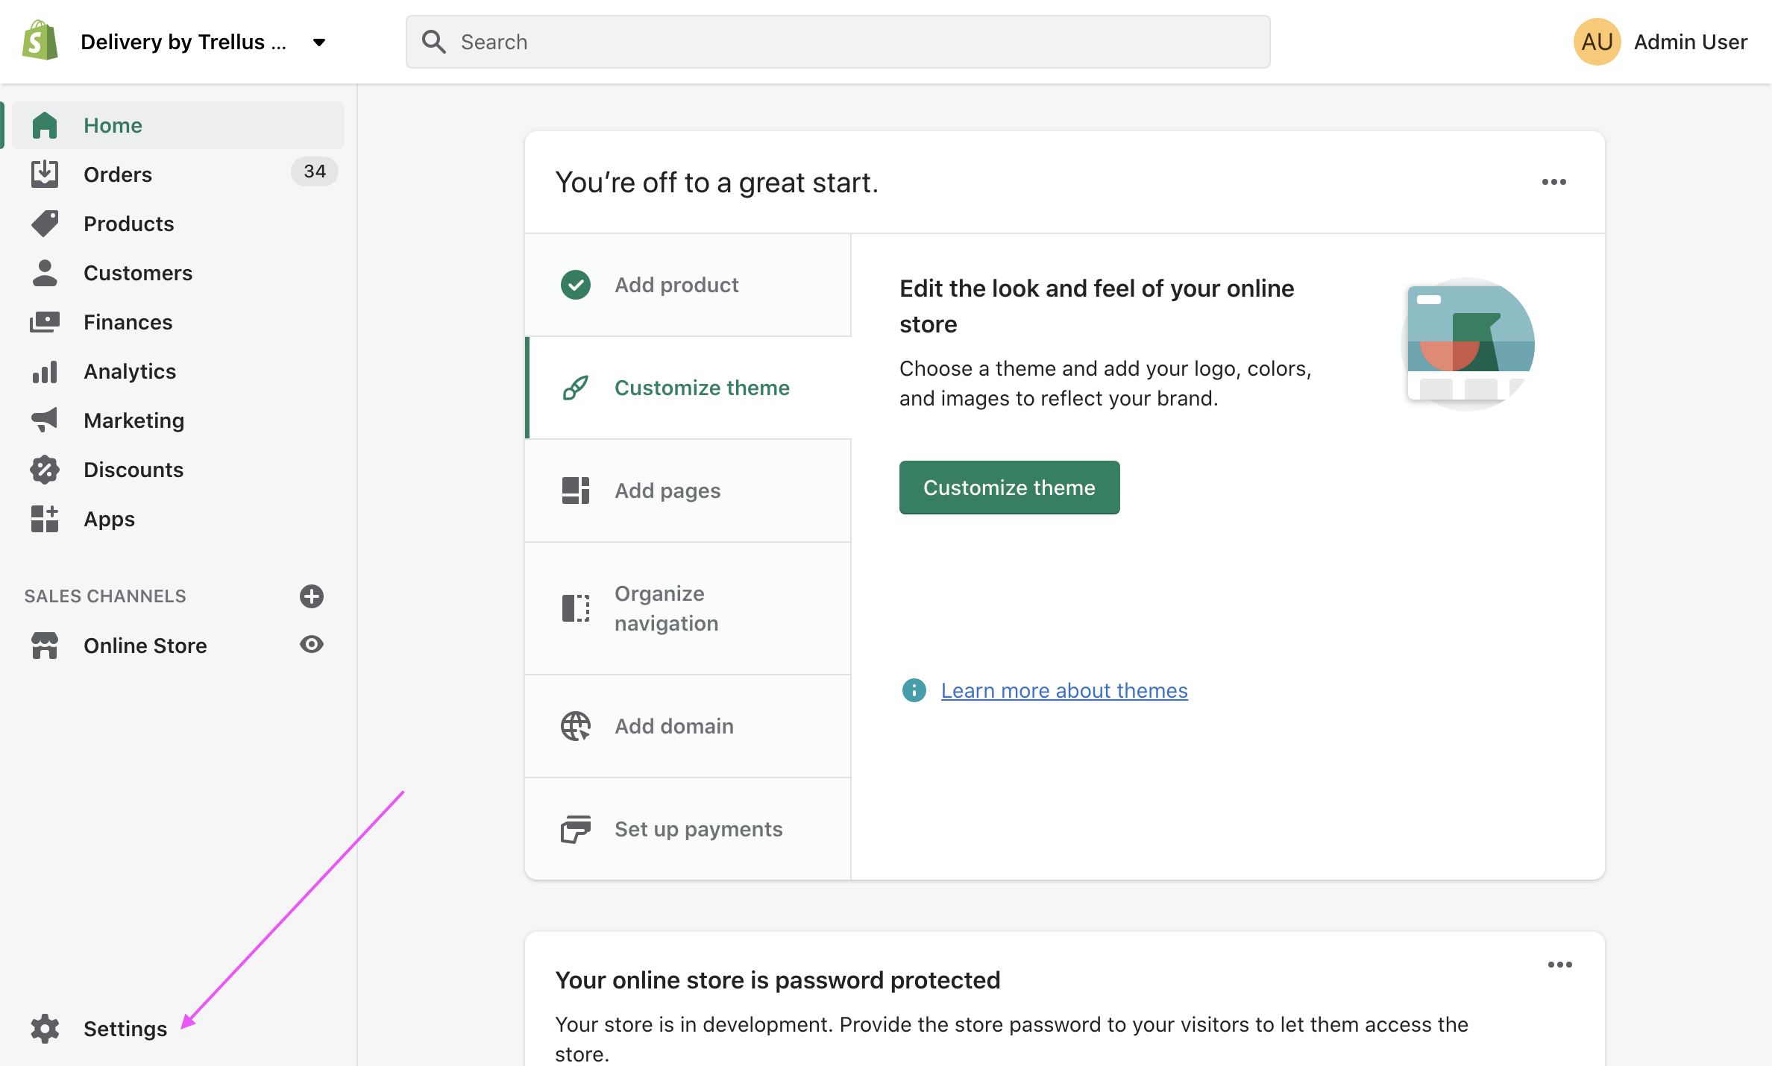The image size is (1772, 1066).
Task: Click the Discounts percent badge icon
Action: (45, 470)
